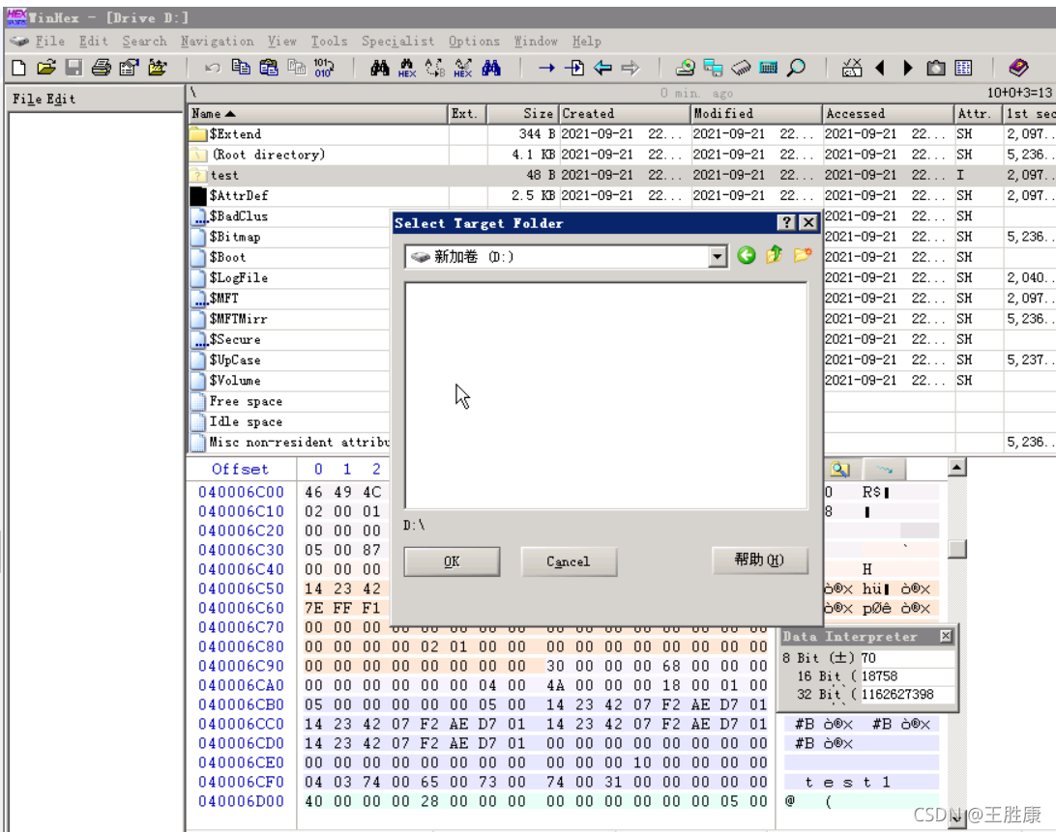Click OK in Select Target Folder
This screenshot has width=1056, height=832.
click(x=452, y=561)
